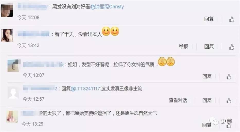The height and width of the screenshot is (132, 240).
Task: Open avatar of the 13:07 commenter
Action: tap(14, 66)
